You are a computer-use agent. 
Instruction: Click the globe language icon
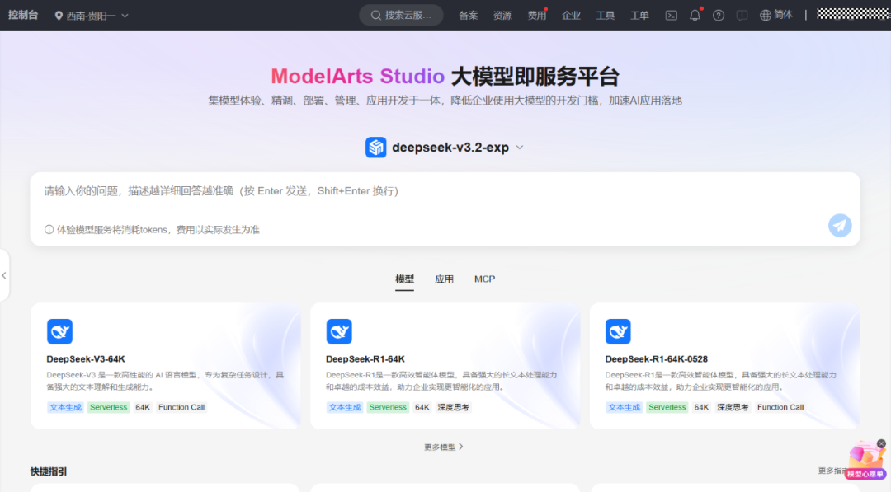[x=766, y=16]
